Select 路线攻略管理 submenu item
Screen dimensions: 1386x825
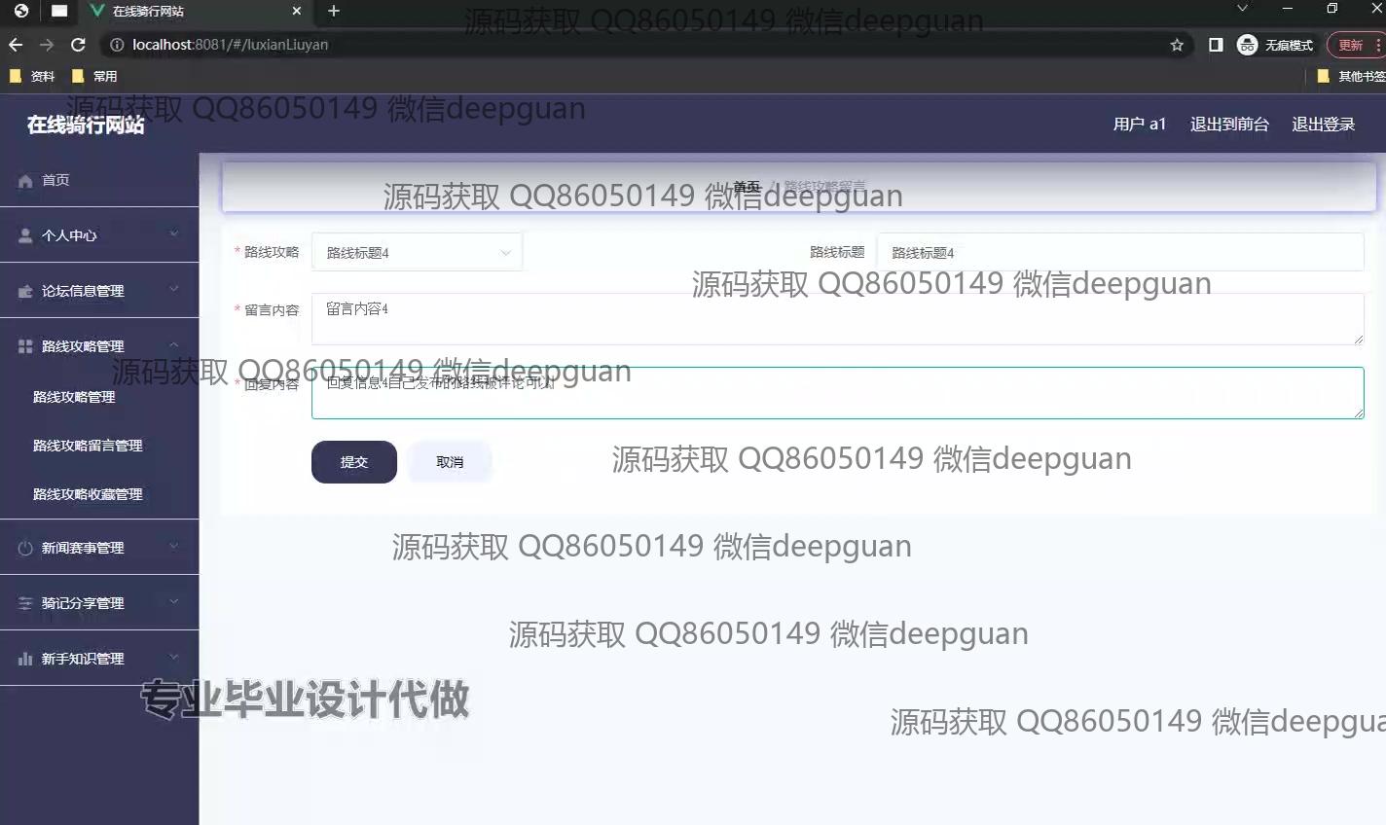coord(74,397)
